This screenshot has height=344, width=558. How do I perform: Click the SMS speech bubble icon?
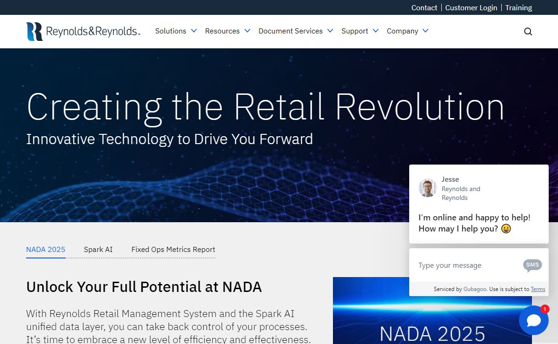tap(532, 265)
